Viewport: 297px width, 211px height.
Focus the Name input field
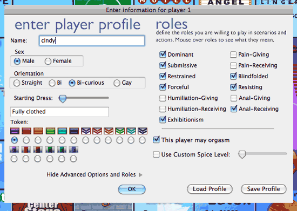pyautogui.click(x=92, y=40)
